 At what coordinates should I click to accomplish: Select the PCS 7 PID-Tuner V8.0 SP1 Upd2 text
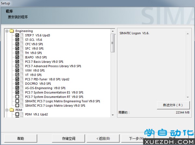tap(47, 79)
